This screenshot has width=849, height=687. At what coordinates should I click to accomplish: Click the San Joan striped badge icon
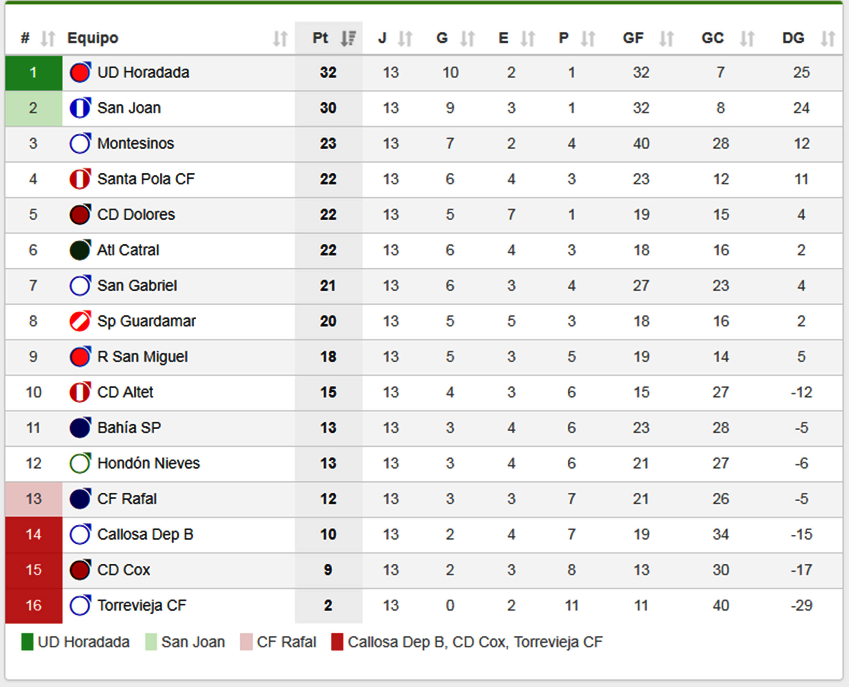[80, 108]
